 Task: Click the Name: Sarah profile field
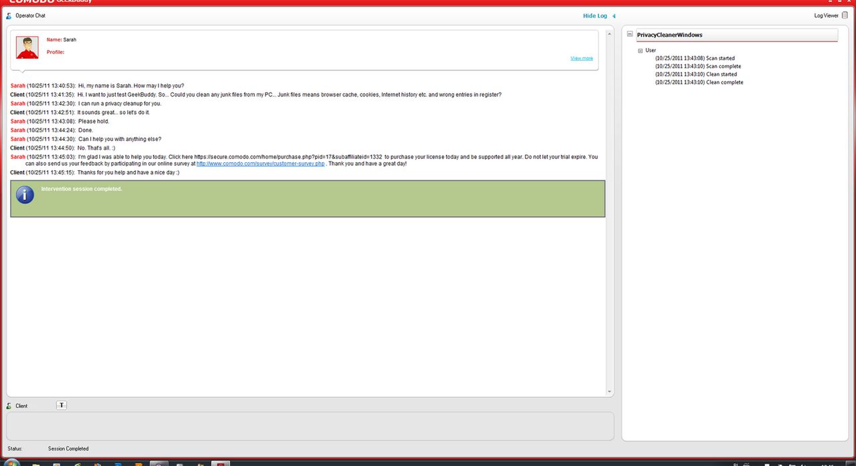pos(62,40)
